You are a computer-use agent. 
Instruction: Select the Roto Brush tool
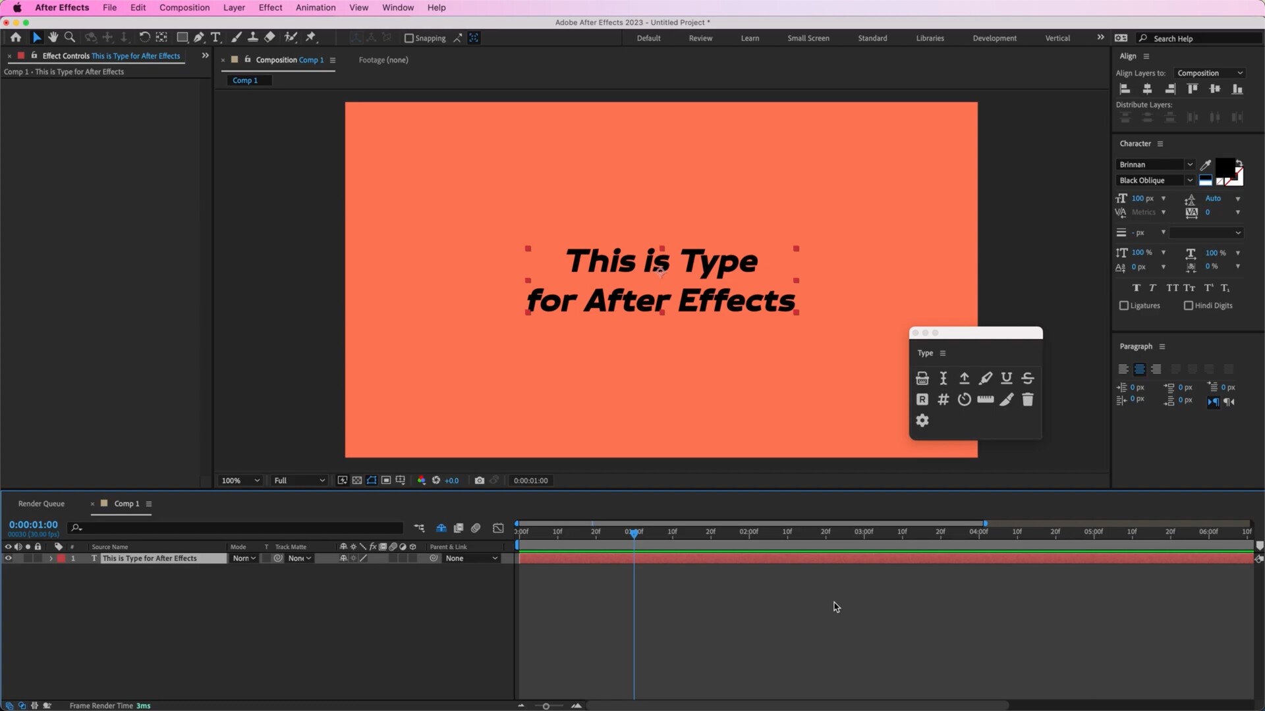pyautogui.click(x=291, y=38)
